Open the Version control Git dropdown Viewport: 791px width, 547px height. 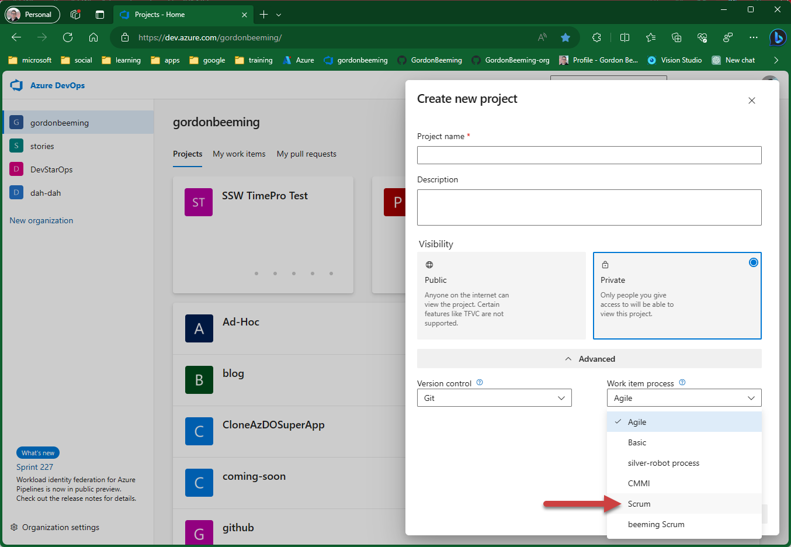(x=494, y=398)
